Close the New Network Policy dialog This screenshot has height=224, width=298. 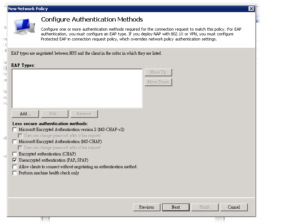point(251,8)
